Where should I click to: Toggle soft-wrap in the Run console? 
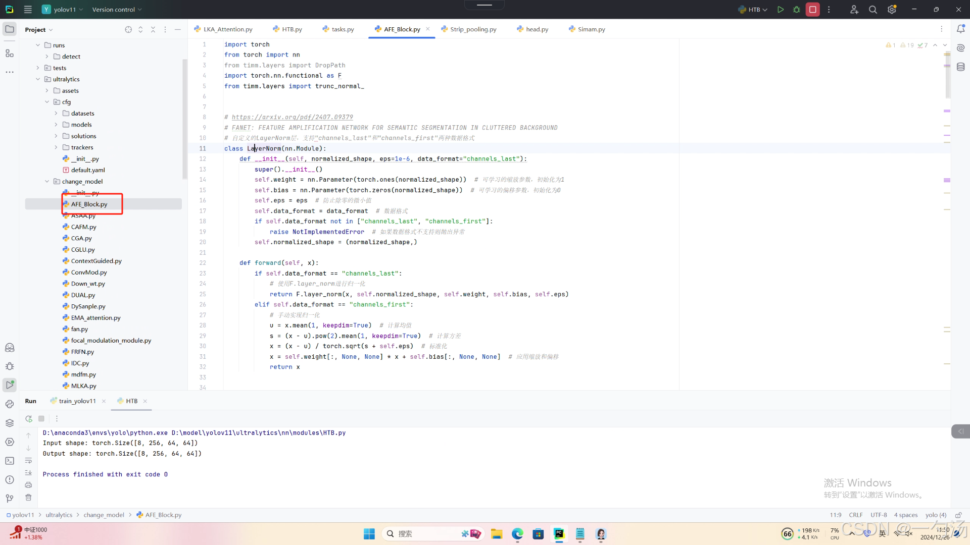point(28,461)
